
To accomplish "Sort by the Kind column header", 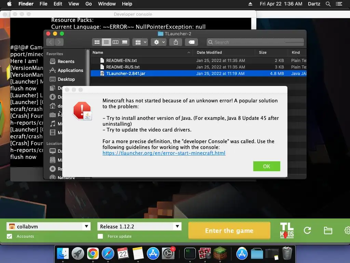I will pyautogui.click(x=297, y=52).
